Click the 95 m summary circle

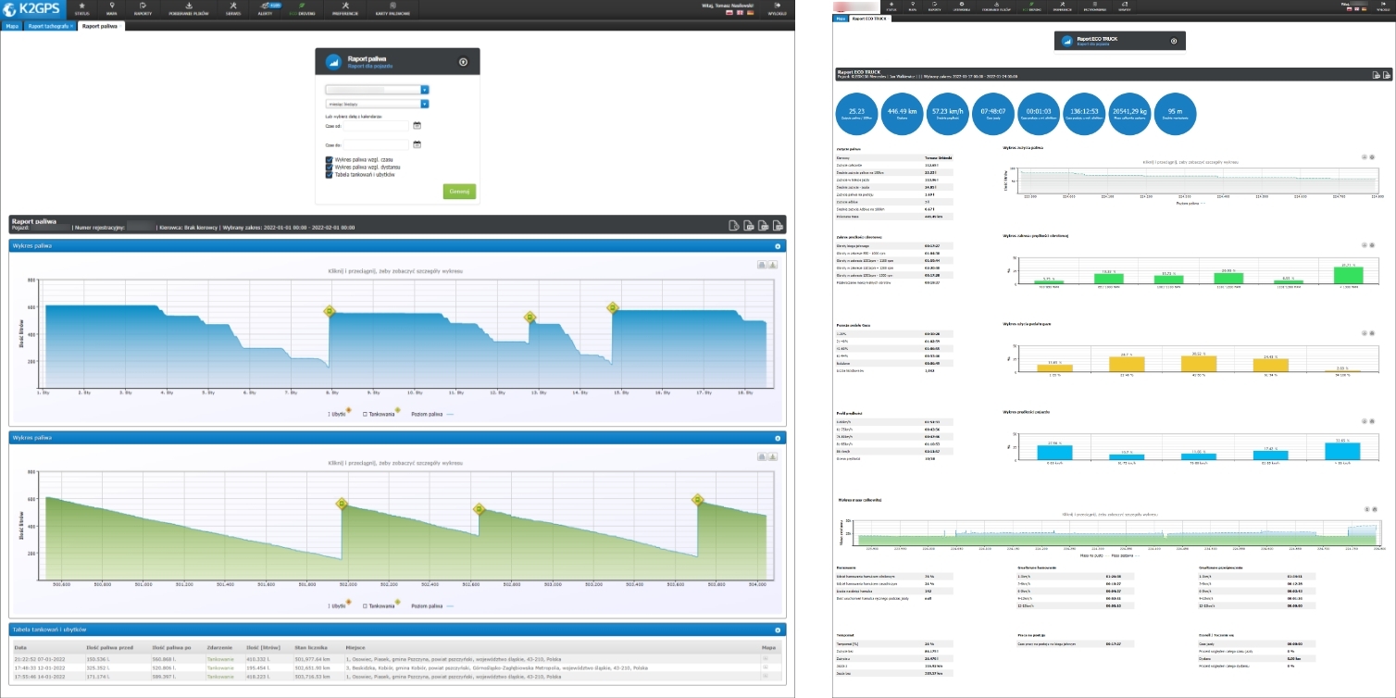[x=1176, y=114]
